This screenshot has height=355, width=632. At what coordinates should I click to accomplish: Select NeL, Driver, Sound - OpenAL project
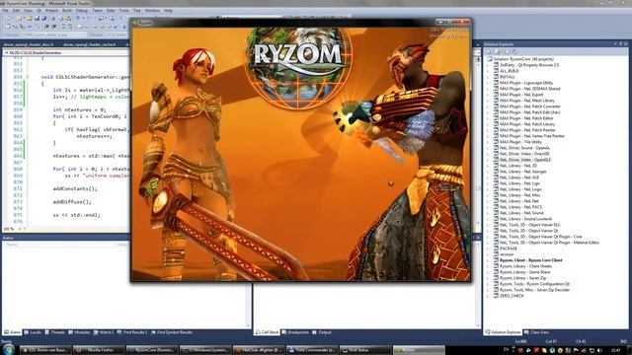(x=524, y=148)
